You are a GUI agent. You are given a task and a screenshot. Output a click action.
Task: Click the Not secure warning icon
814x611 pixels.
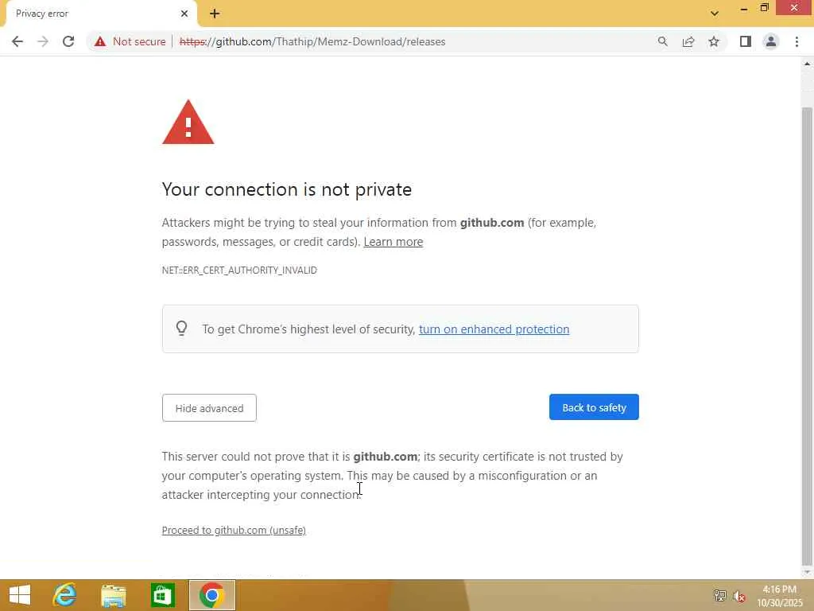coord(100,41)
